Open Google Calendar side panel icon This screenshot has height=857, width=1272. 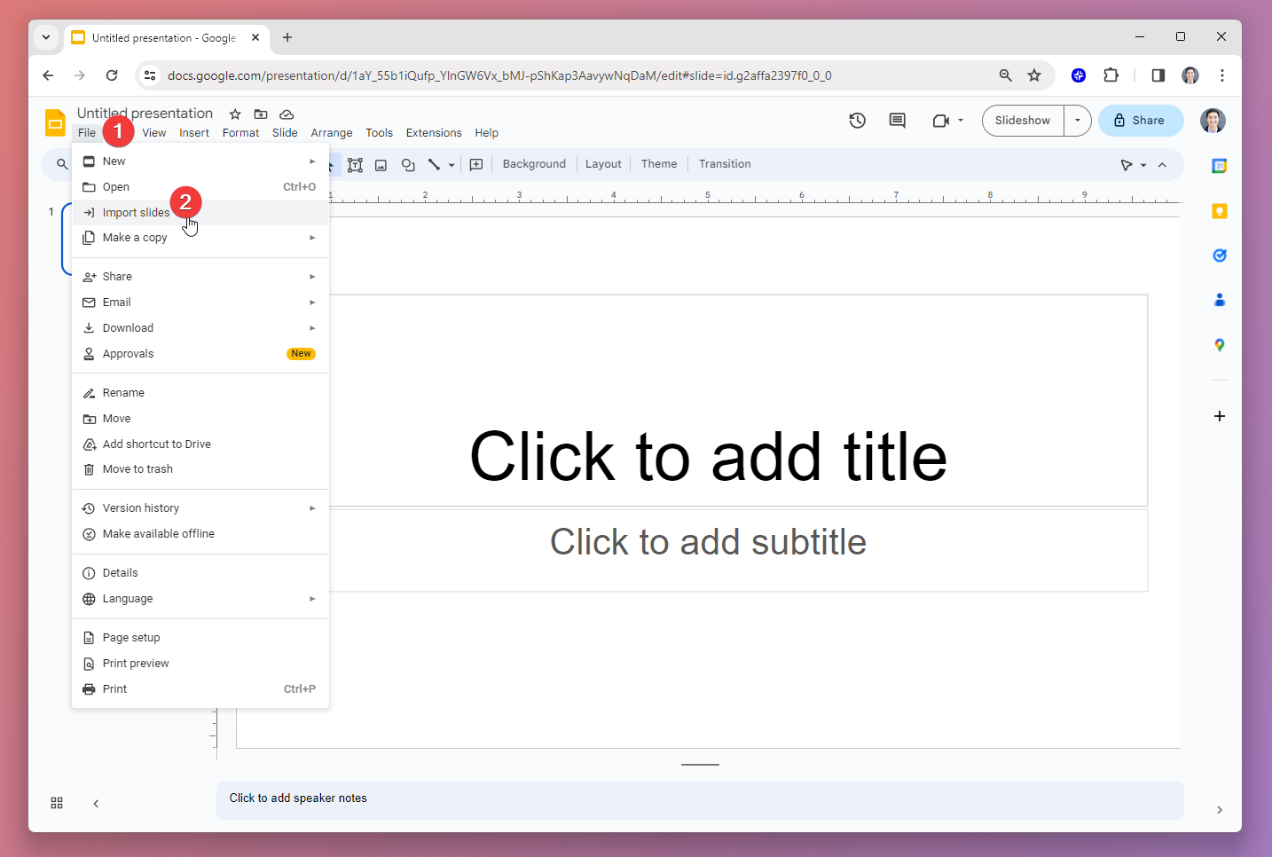point(1220,166)
